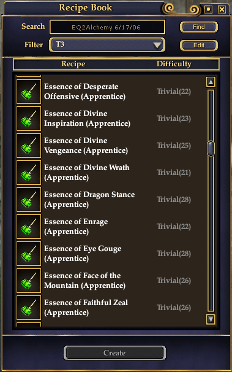Click the Essence of Enrage recipe icon
The width and height of the screenshot is (232, 372).
(x=29, y=227)
